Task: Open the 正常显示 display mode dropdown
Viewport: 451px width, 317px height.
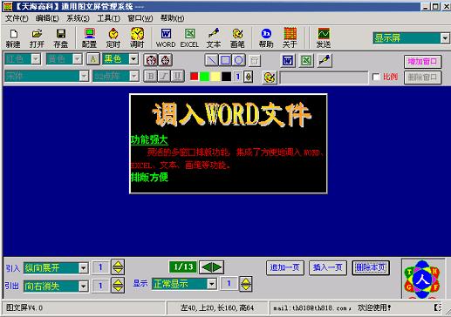Action: [x=212, y=284]
